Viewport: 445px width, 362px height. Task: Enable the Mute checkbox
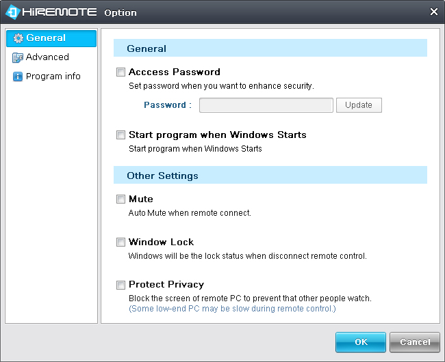(x=120, y=199)
